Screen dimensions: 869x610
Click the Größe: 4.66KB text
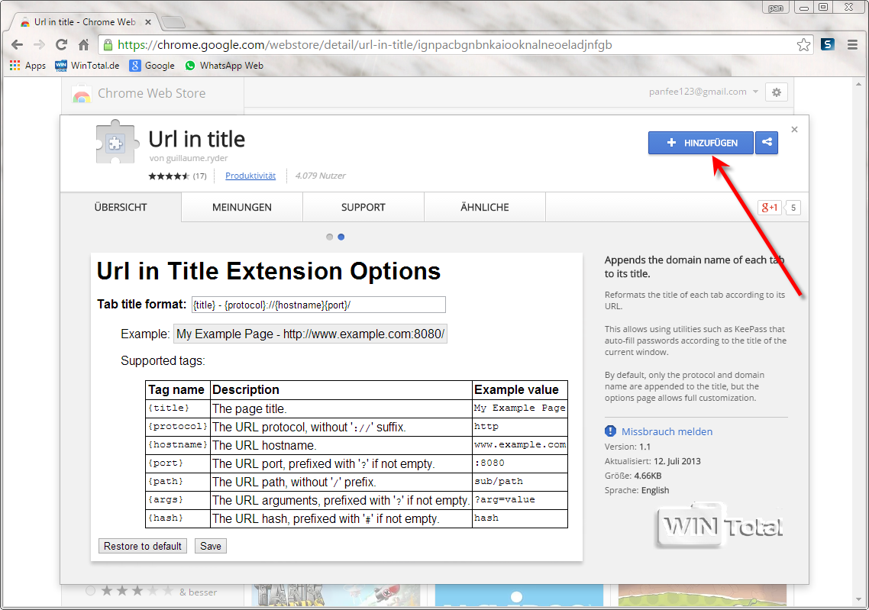click(633, 476)
